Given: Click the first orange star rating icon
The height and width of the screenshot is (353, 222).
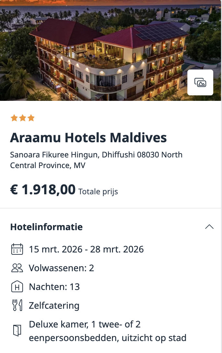Looking at the screenshot, I should click(14, 118).
